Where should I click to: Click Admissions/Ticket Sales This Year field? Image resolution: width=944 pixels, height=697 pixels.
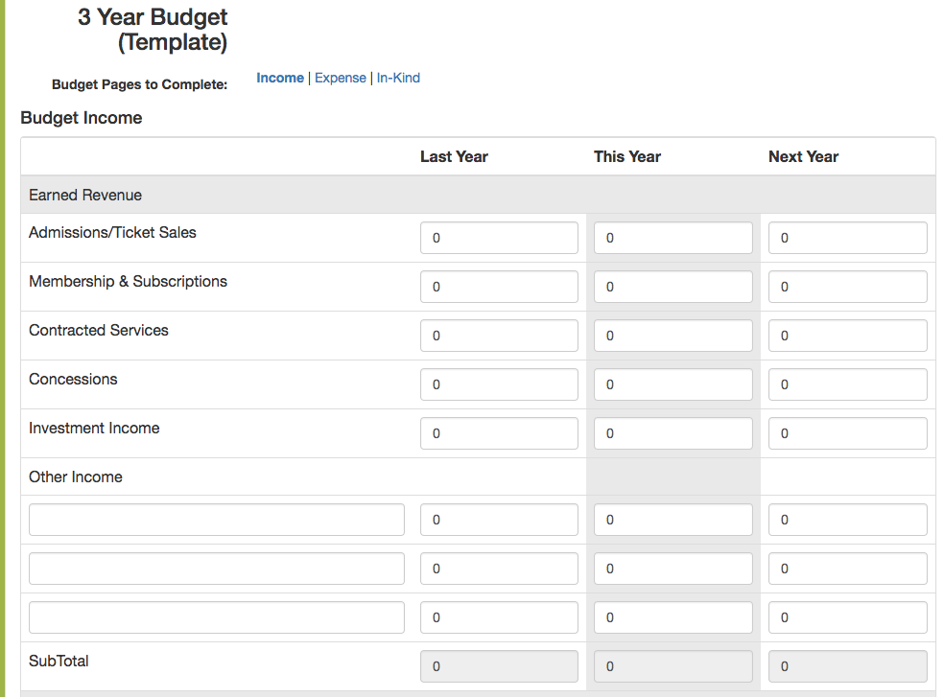(x=673, y=238)
